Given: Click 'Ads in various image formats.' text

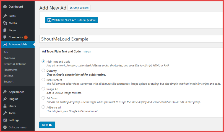Looking at the screenshot, I should pos(64,93).
